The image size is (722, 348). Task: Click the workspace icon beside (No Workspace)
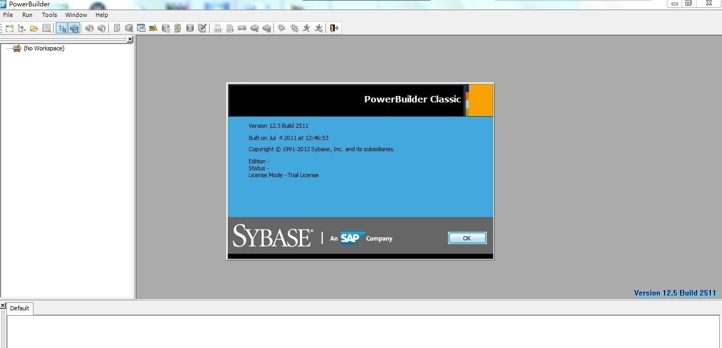[17, 48]
